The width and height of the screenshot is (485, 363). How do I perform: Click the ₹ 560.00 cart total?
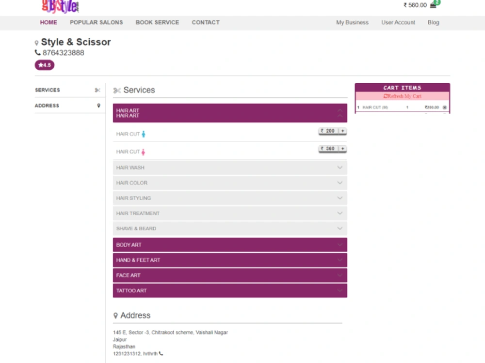[415, 5]
